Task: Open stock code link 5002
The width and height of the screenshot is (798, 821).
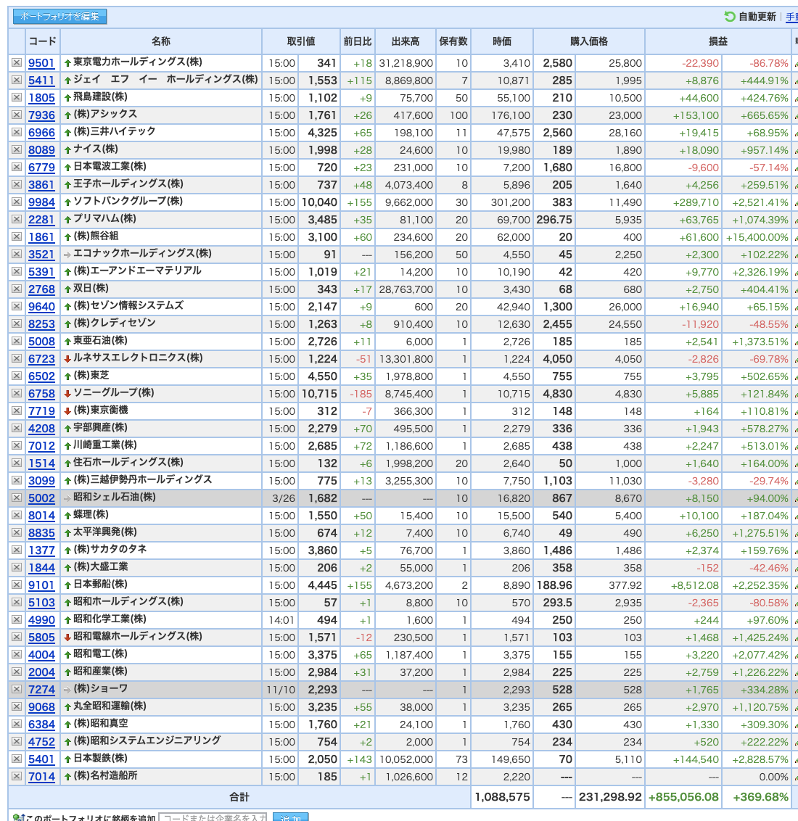Action: (x=41, y=498)
